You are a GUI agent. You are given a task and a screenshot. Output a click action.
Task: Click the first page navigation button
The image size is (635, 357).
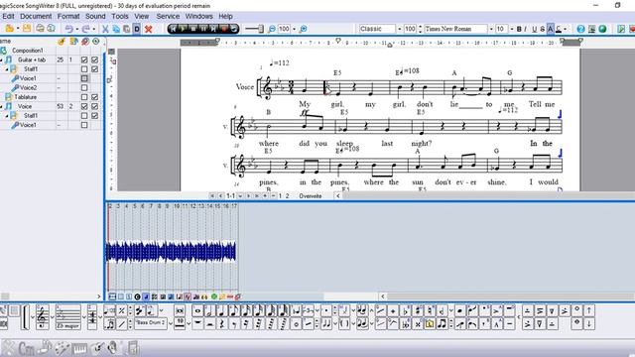[x=211, y=196]
